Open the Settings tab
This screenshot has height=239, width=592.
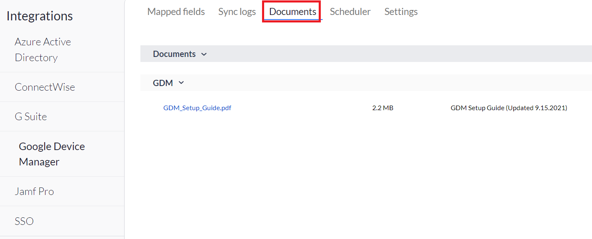pos(401,12)
